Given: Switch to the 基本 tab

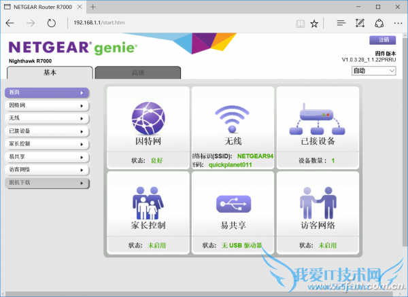Looking at the screenshot, I should click(50, 73).
